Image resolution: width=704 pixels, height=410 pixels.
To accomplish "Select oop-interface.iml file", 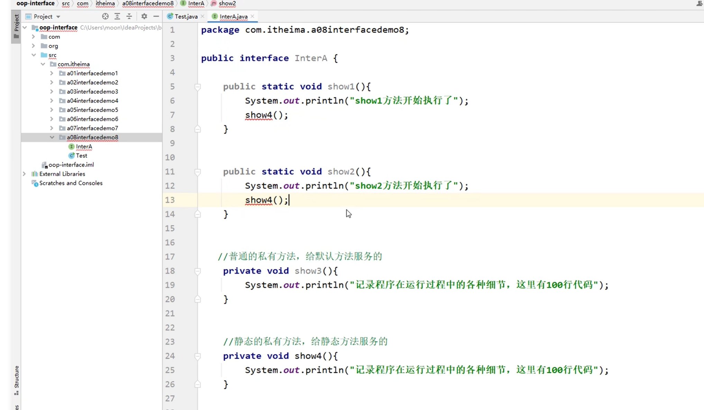I will [71, 165].
